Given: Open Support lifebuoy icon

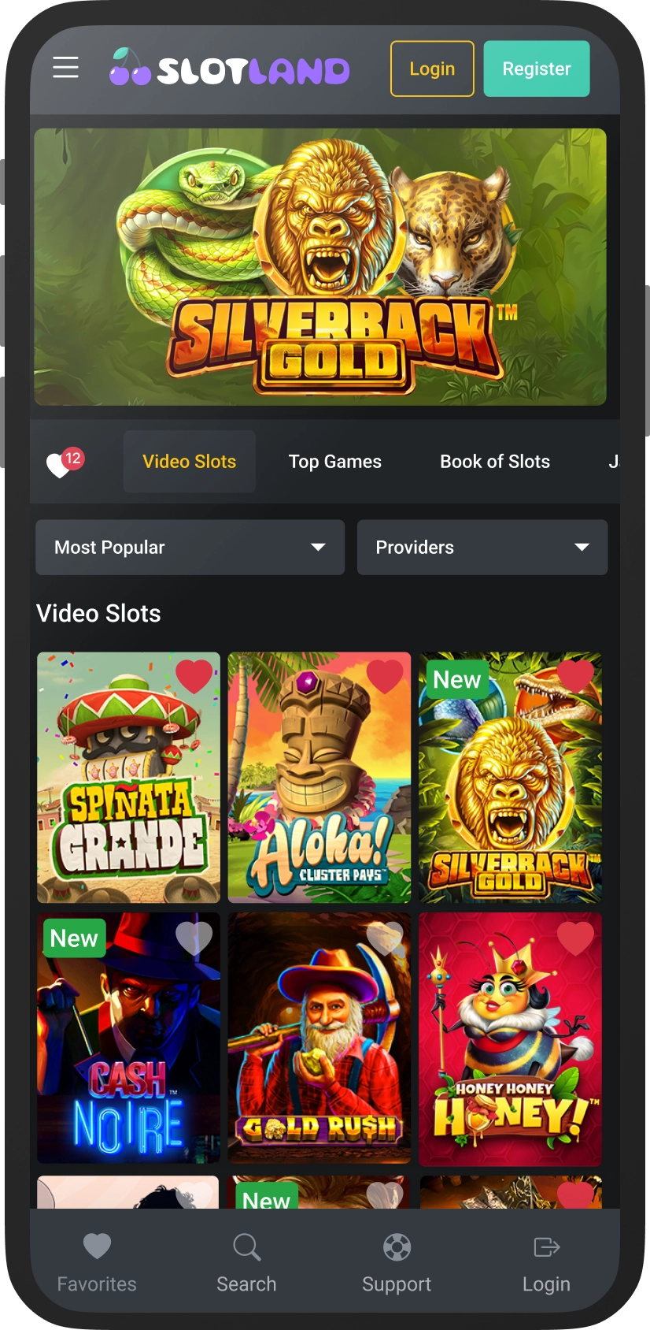Looking at the screenshot, I should click(397, 1246).
